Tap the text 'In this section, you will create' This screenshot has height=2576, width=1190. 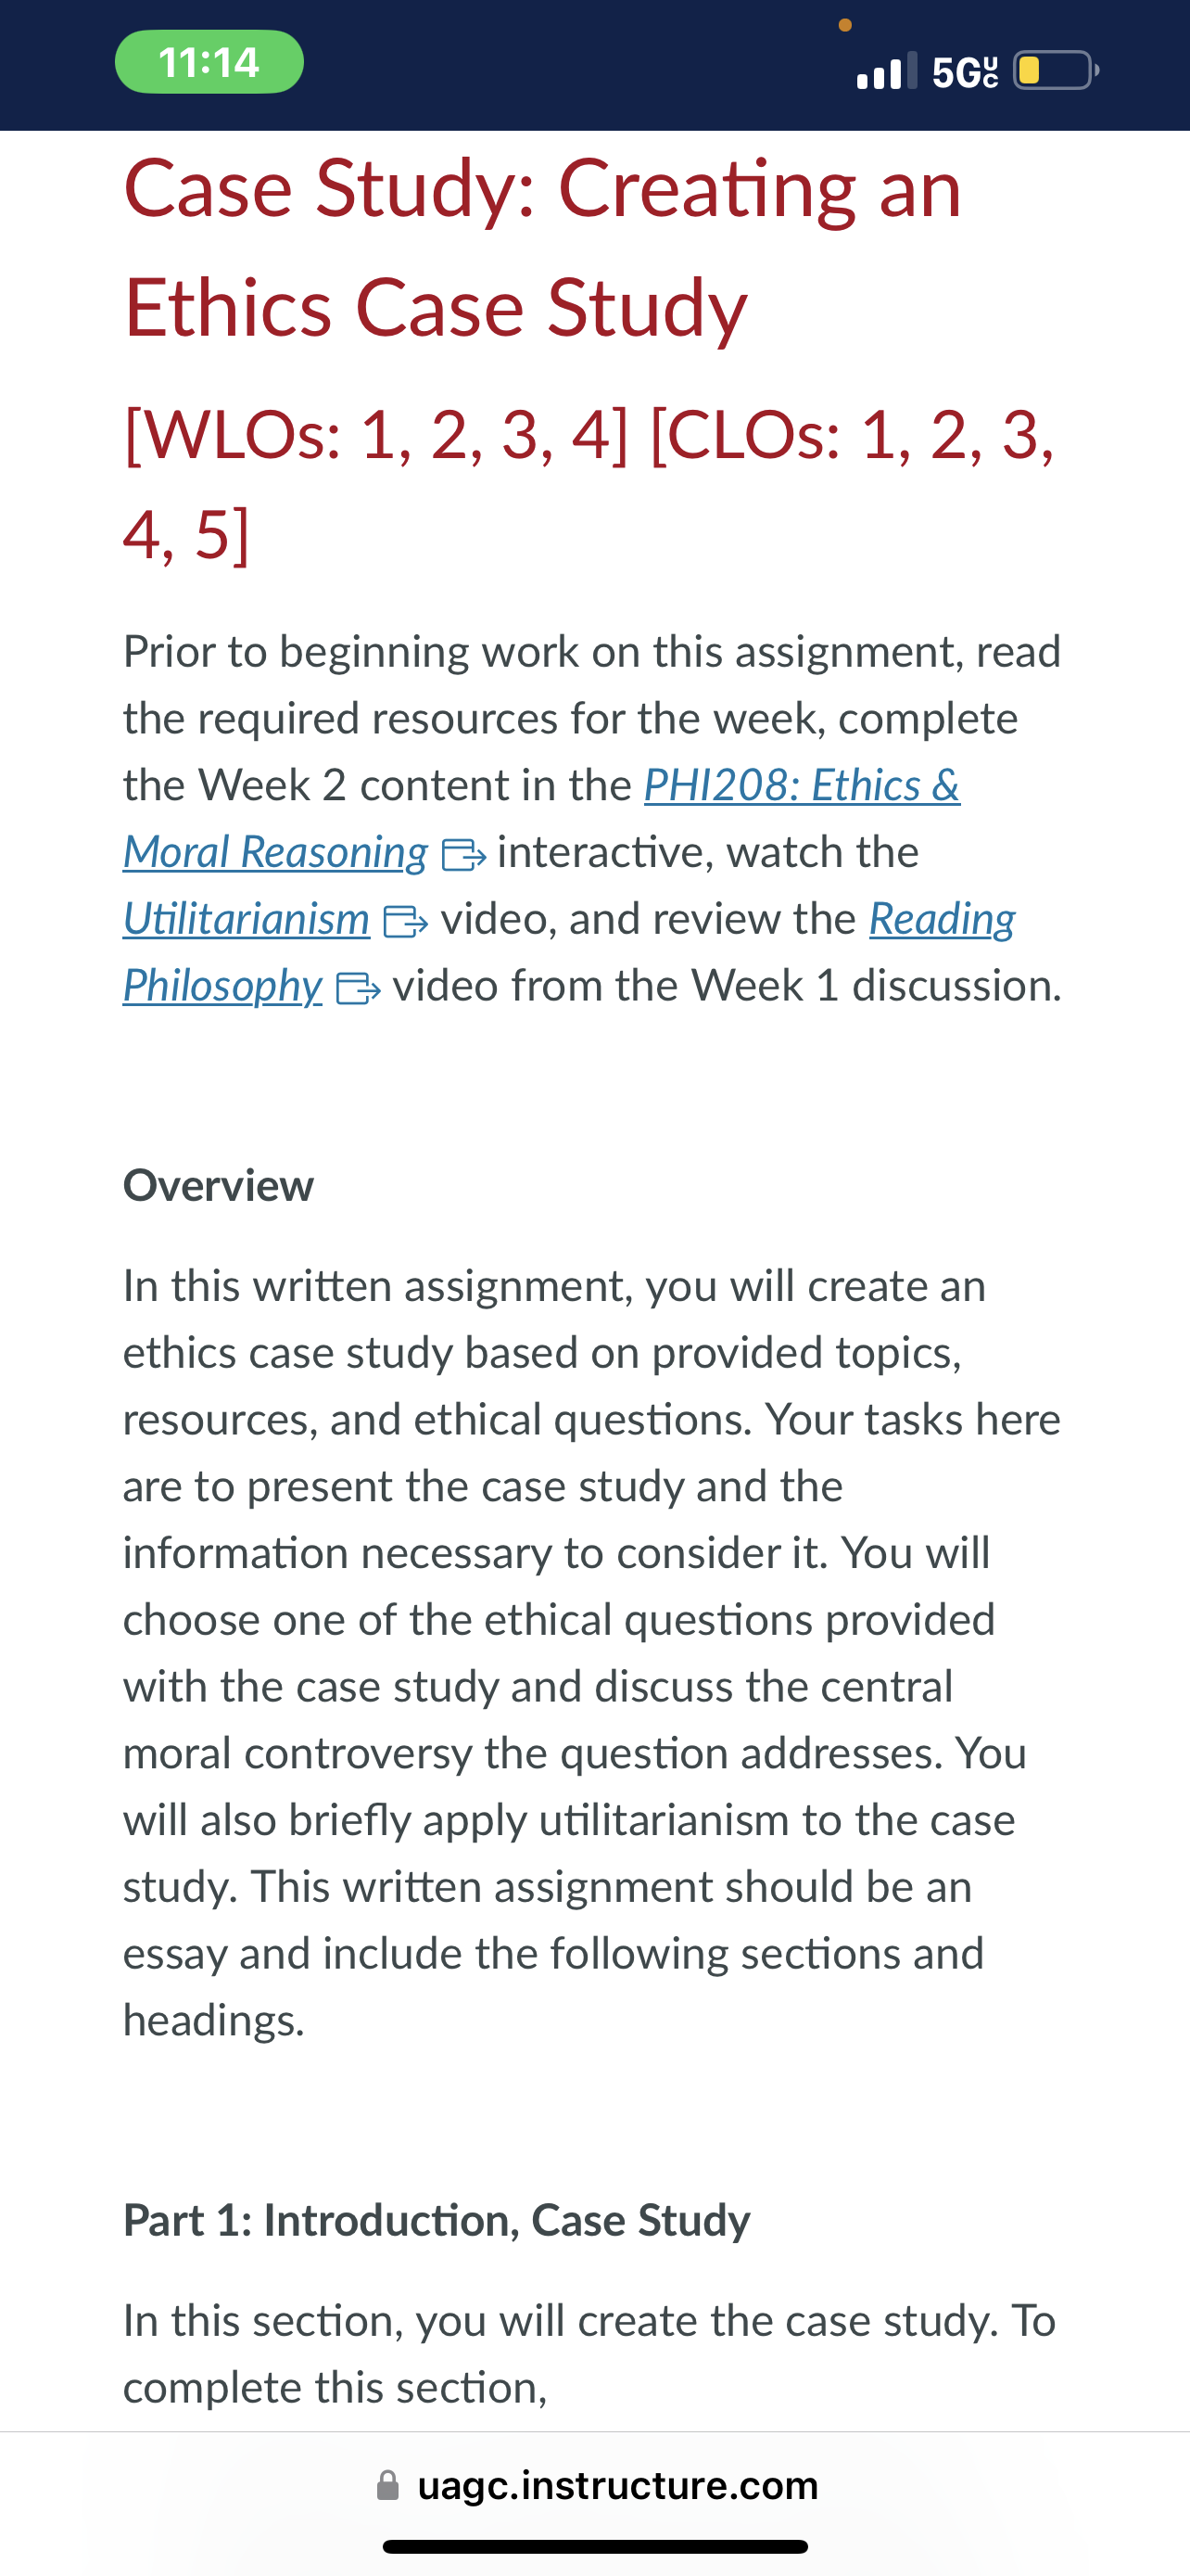point(589,2354)
